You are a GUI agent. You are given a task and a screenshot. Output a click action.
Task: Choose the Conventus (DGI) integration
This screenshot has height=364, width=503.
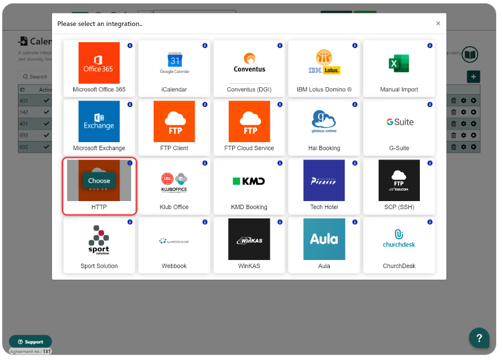coord(249,68)
